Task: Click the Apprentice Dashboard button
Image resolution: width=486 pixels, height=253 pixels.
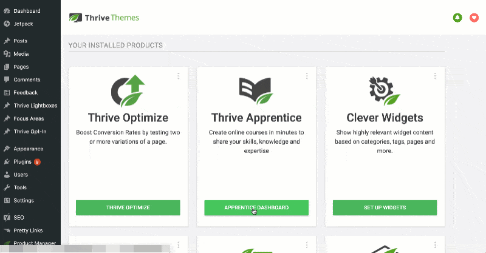Action: point(256,207)
